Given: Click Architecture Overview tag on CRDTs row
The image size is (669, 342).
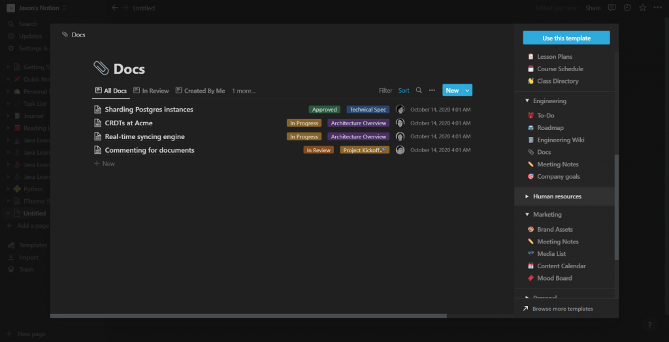Looking at the screenshot, I should [359, 123].
